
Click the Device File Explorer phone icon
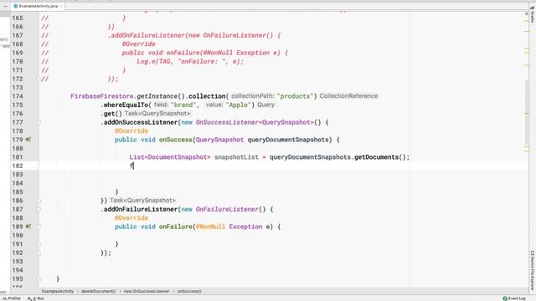click(533, 253)
